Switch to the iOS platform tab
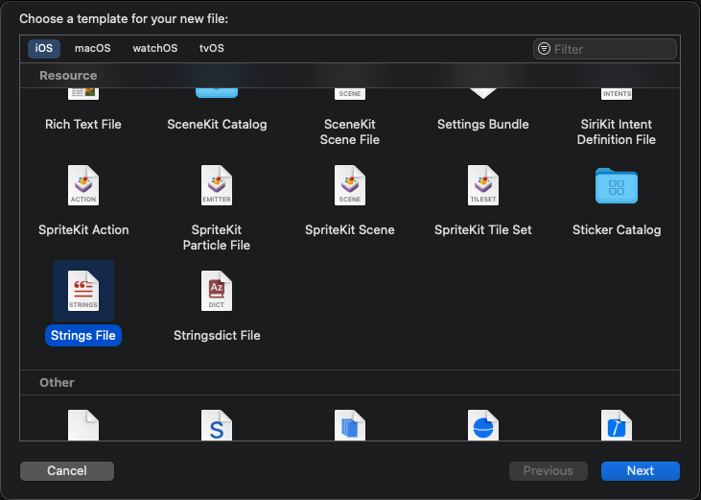The height and width of the screenshot is (500, 701). [x=44, y=48]
